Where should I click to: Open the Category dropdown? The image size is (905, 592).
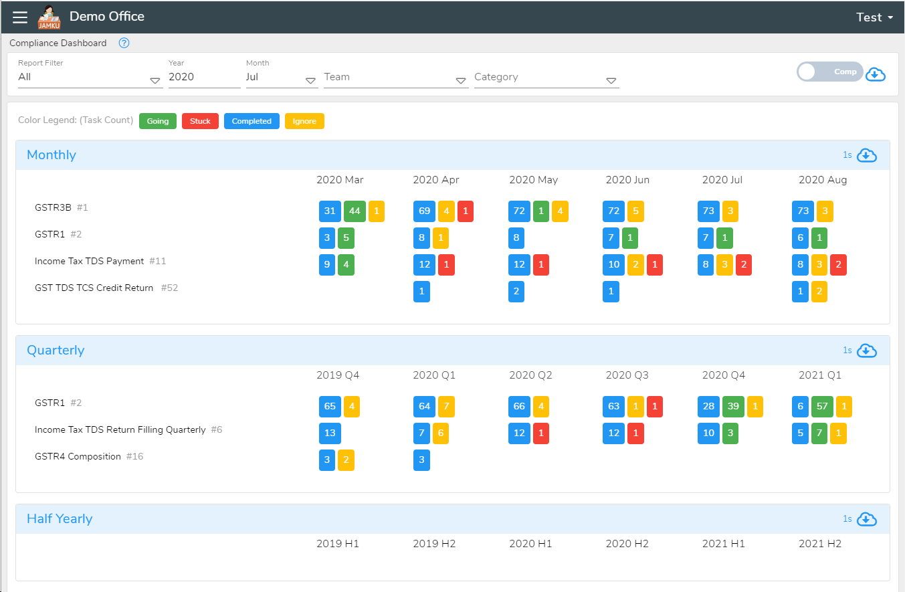611,80
